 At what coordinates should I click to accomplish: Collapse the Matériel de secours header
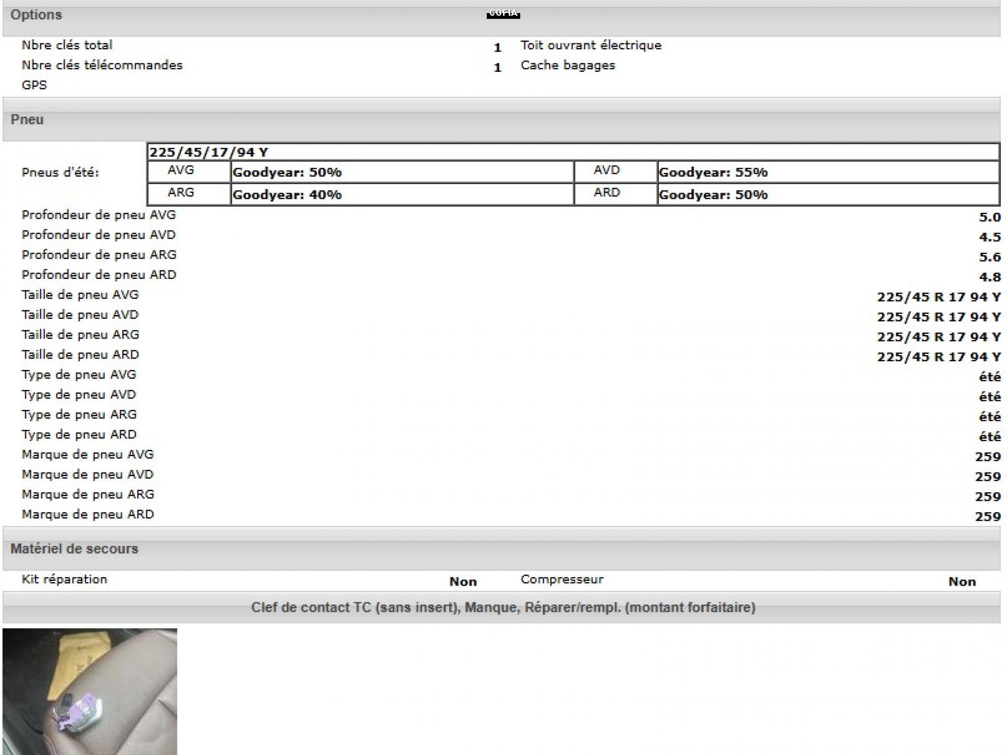click(74, 549)
